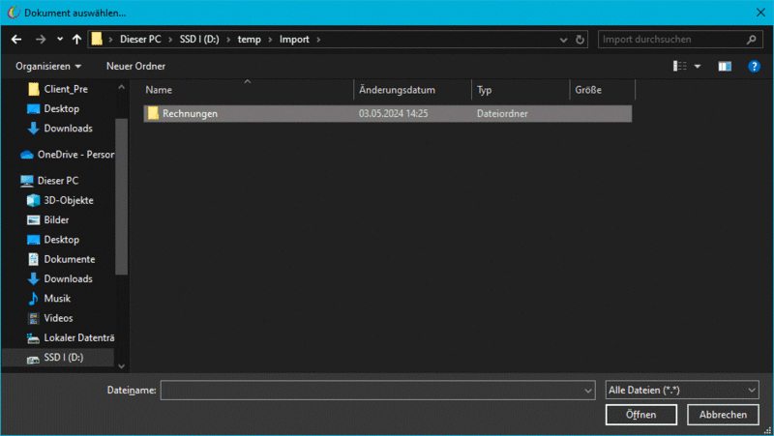The height and width of the screenshot is (436, 774).
Task: Click the sidebar scroll-down arrow
Action: click(x=122, y=366)
